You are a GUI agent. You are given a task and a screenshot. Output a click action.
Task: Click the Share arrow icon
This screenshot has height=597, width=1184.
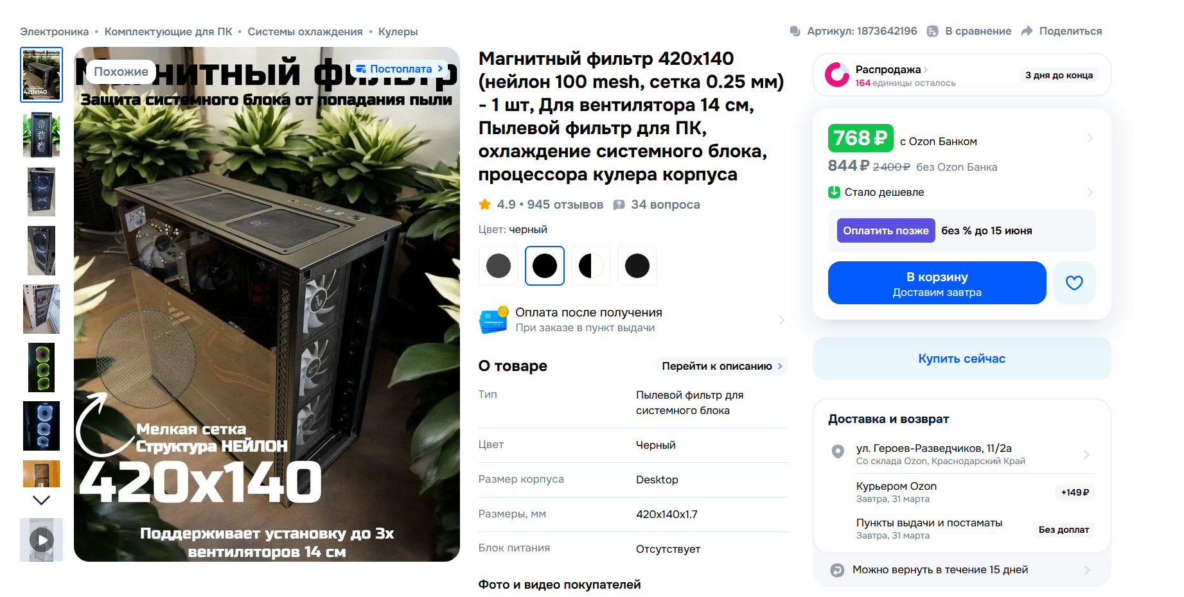(1027, 31)
